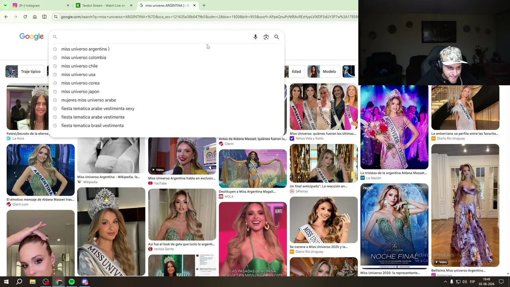510x287 pixels.
Task: Filter images by 'Traje típico' chip
Action: tap(24, 71)
